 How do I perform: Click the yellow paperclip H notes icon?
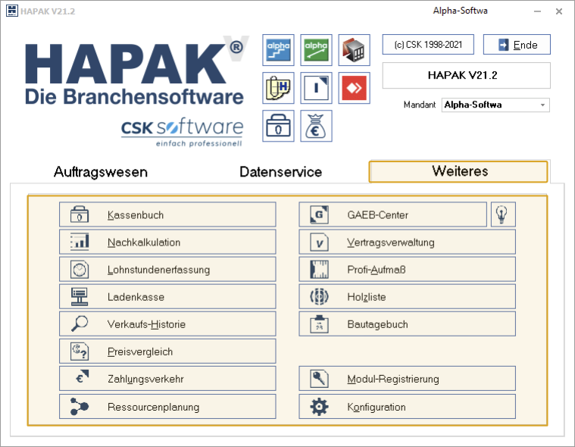278,88
